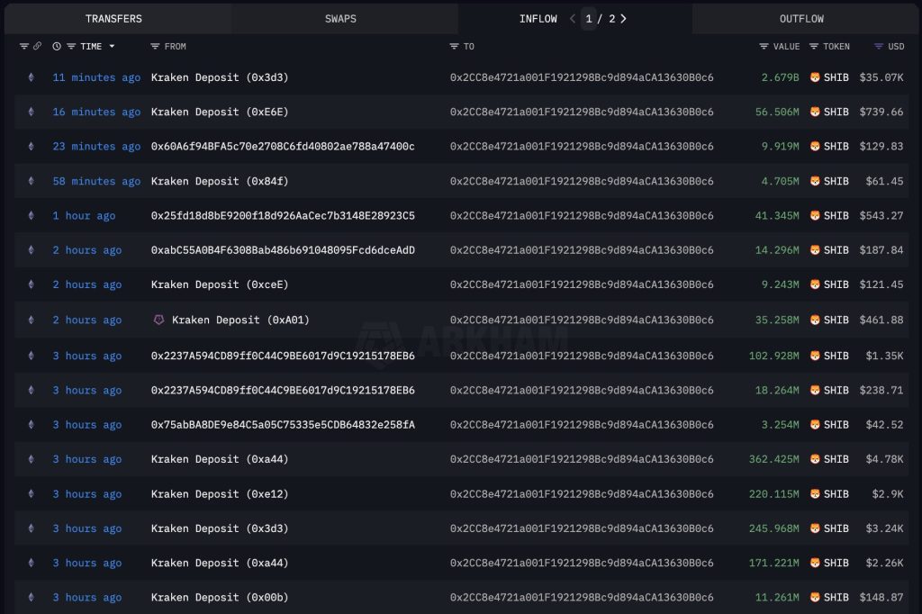Screen dimensions: 922x614
Task: Click the link icon in header
Action: pyautogui.click(x=37, y=46)
